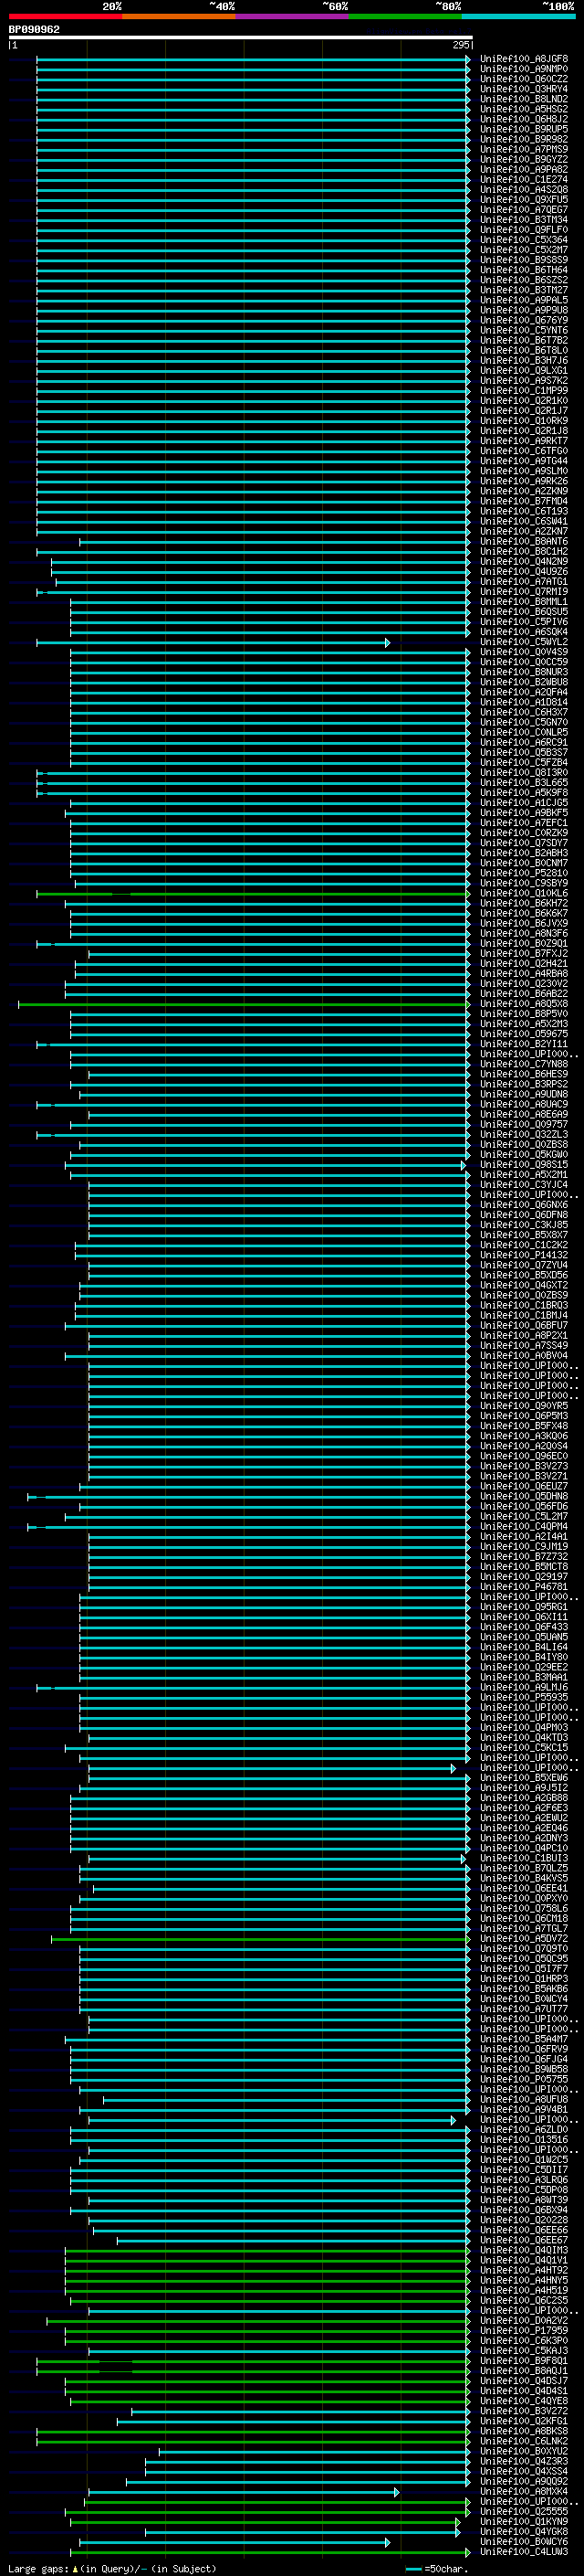Click the cyan ~100% identity legend bar
Screen dimensions: 584x2576
pyautogui.click(x=518, y=16)
